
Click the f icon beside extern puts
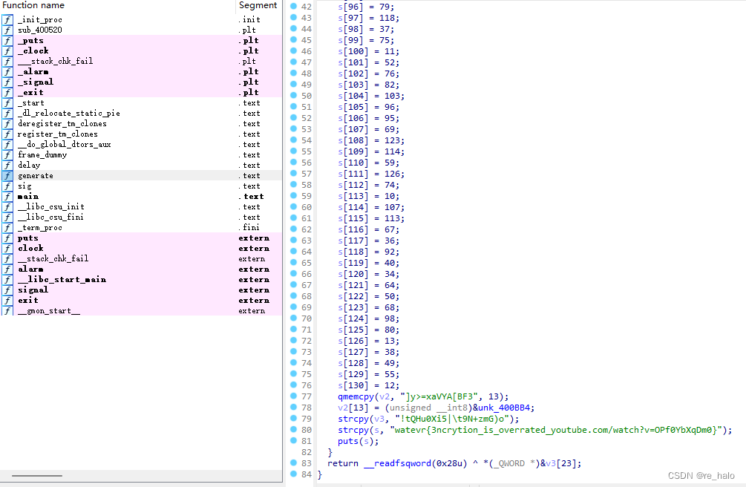point(7,238)
